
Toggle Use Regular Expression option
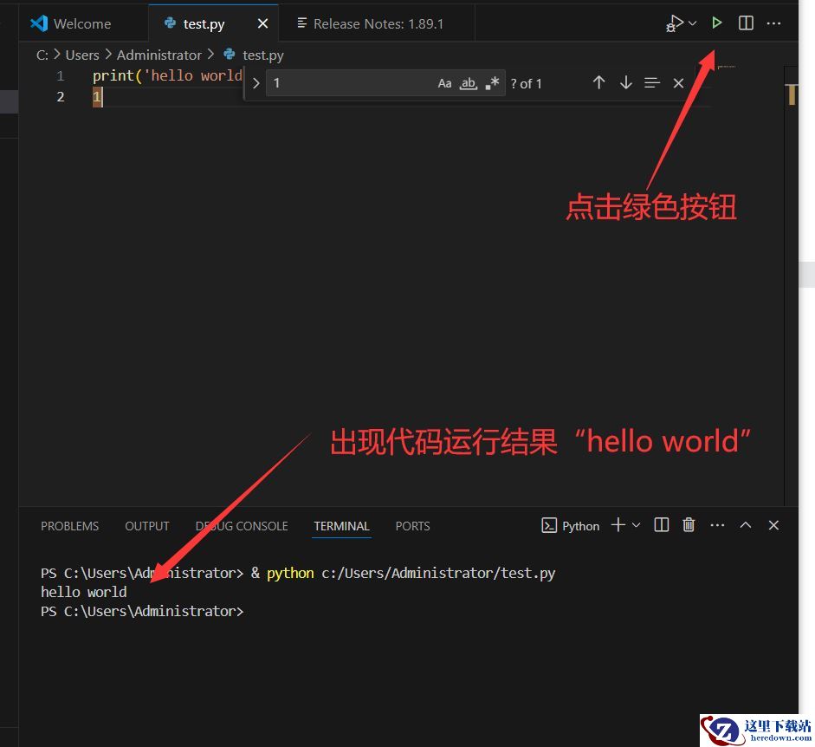click(x=492, y=83)
